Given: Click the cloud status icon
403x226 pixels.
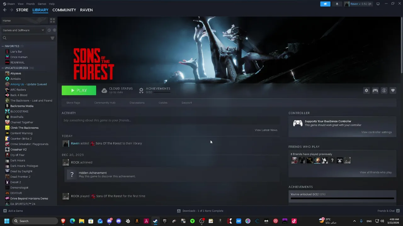Looking at the screenshot, I should [x=104, y=90].
